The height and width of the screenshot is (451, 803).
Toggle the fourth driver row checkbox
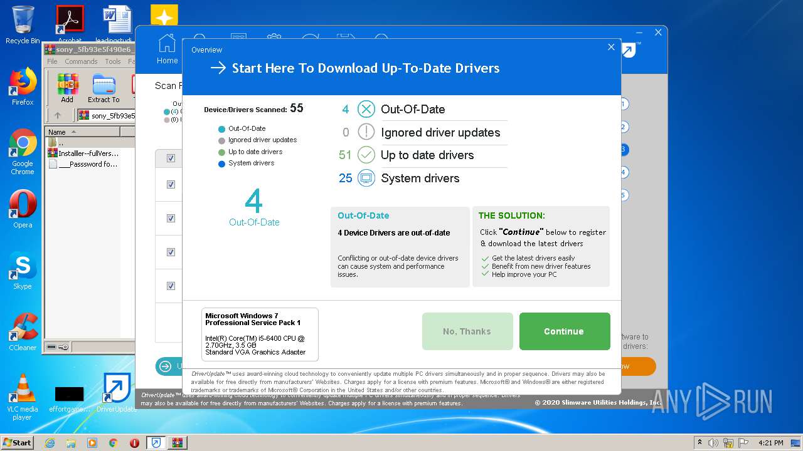point(171,286)
